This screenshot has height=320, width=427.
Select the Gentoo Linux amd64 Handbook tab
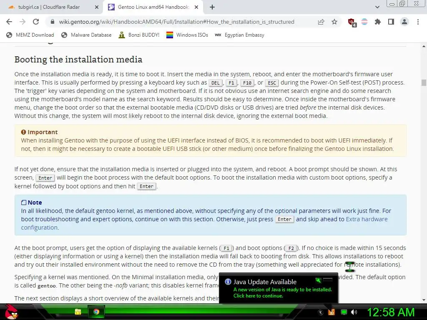point(153,7)
